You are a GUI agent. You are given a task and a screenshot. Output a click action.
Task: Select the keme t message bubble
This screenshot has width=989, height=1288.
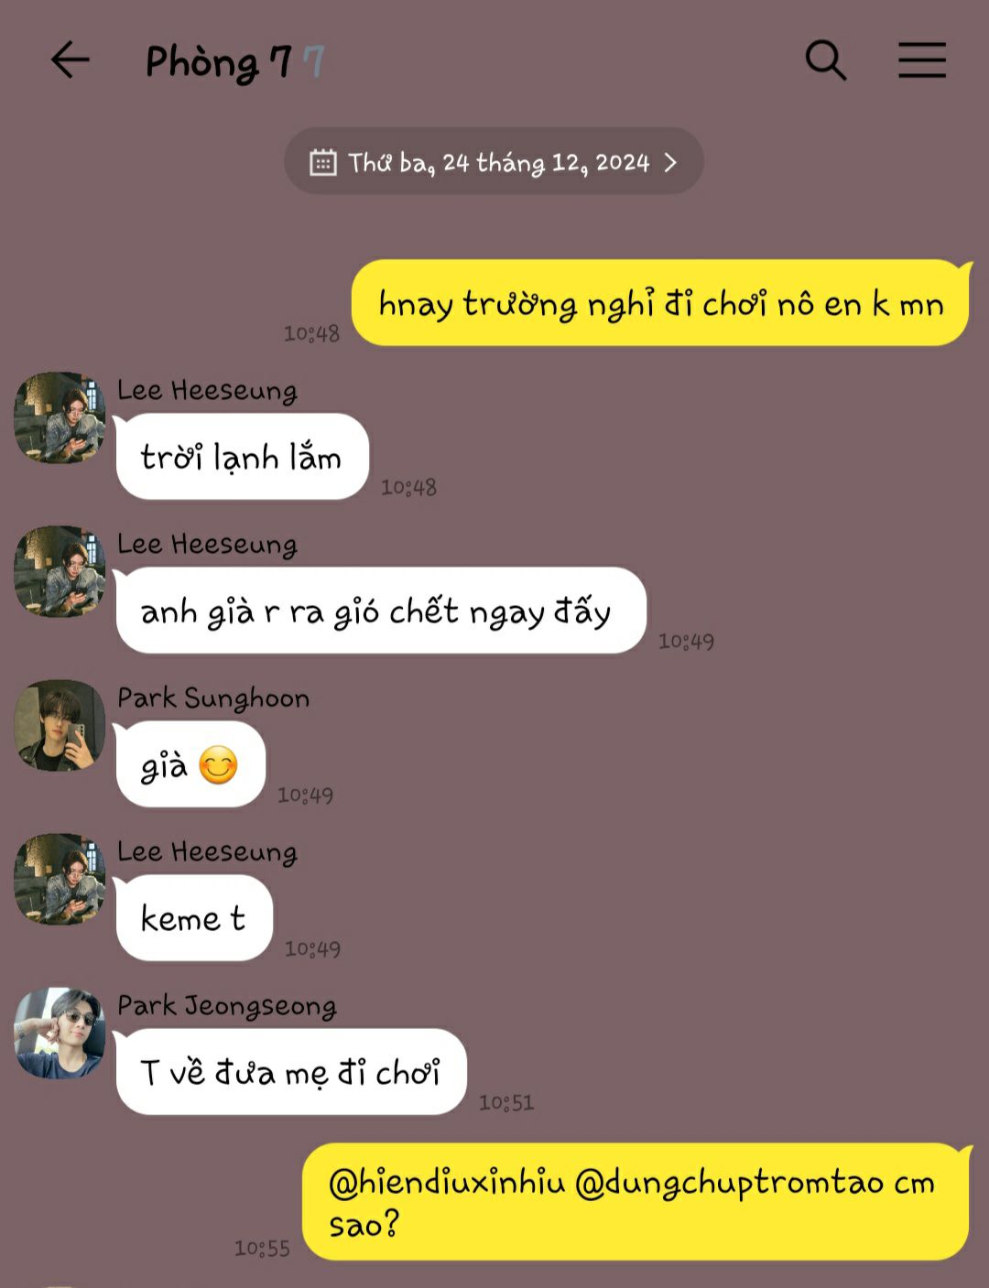click(x=194, y=918)
